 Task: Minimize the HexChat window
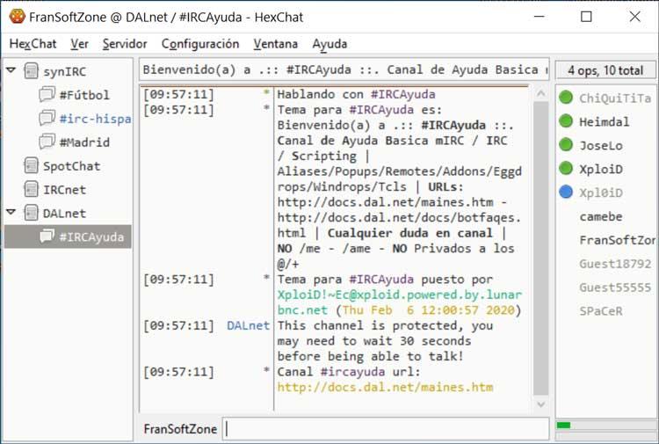[x=540, y=17]
